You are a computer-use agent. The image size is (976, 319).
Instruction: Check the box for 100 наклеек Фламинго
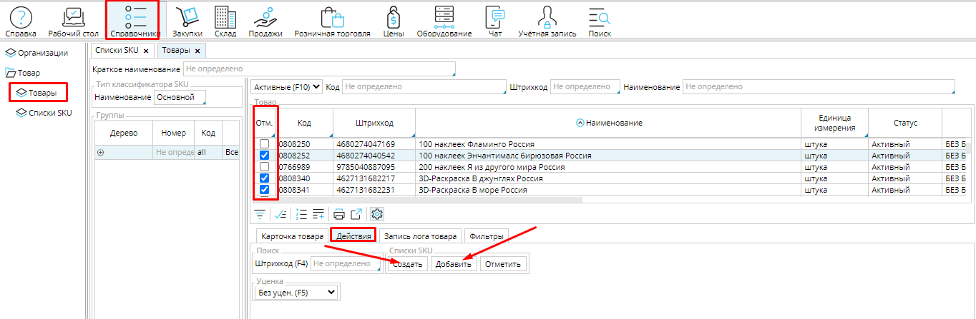(264, 144)
